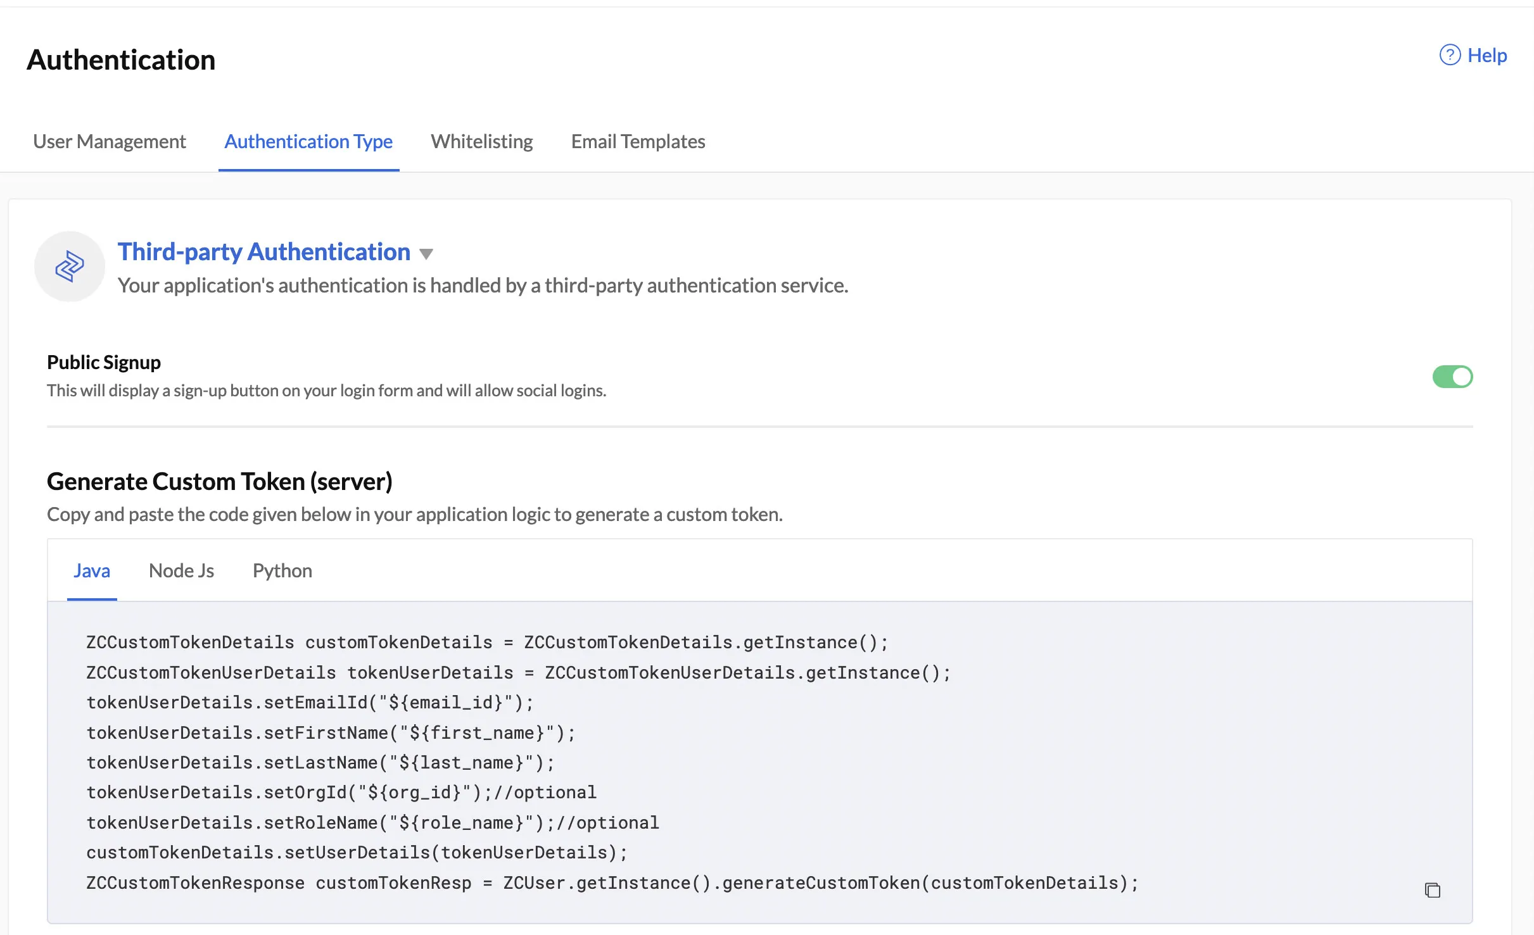Go to the Email Templates tab

(638, 142)
